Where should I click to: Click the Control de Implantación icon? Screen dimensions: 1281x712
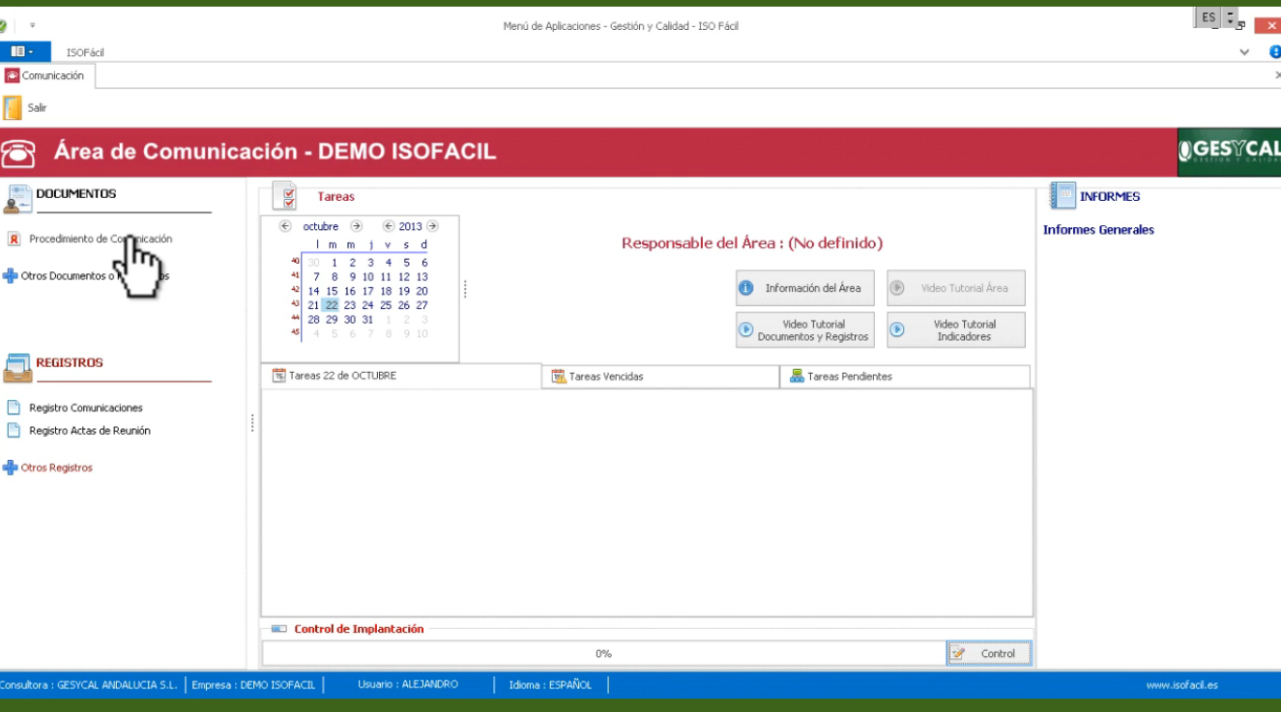tap(278, 629)
